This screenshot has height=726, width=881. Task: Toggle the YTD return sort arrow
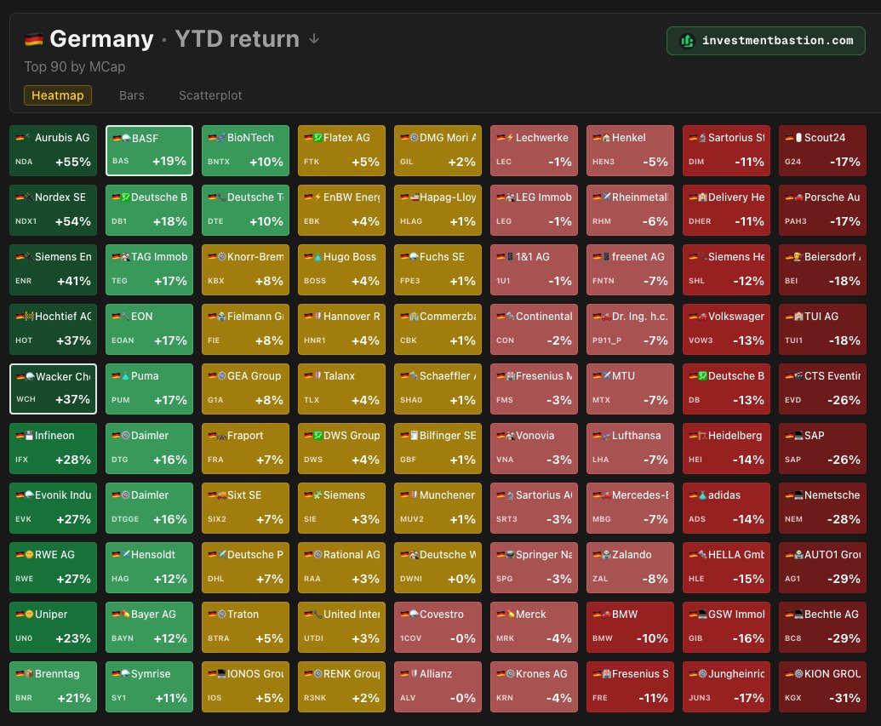pyautogui.click(x=315, y=39)
